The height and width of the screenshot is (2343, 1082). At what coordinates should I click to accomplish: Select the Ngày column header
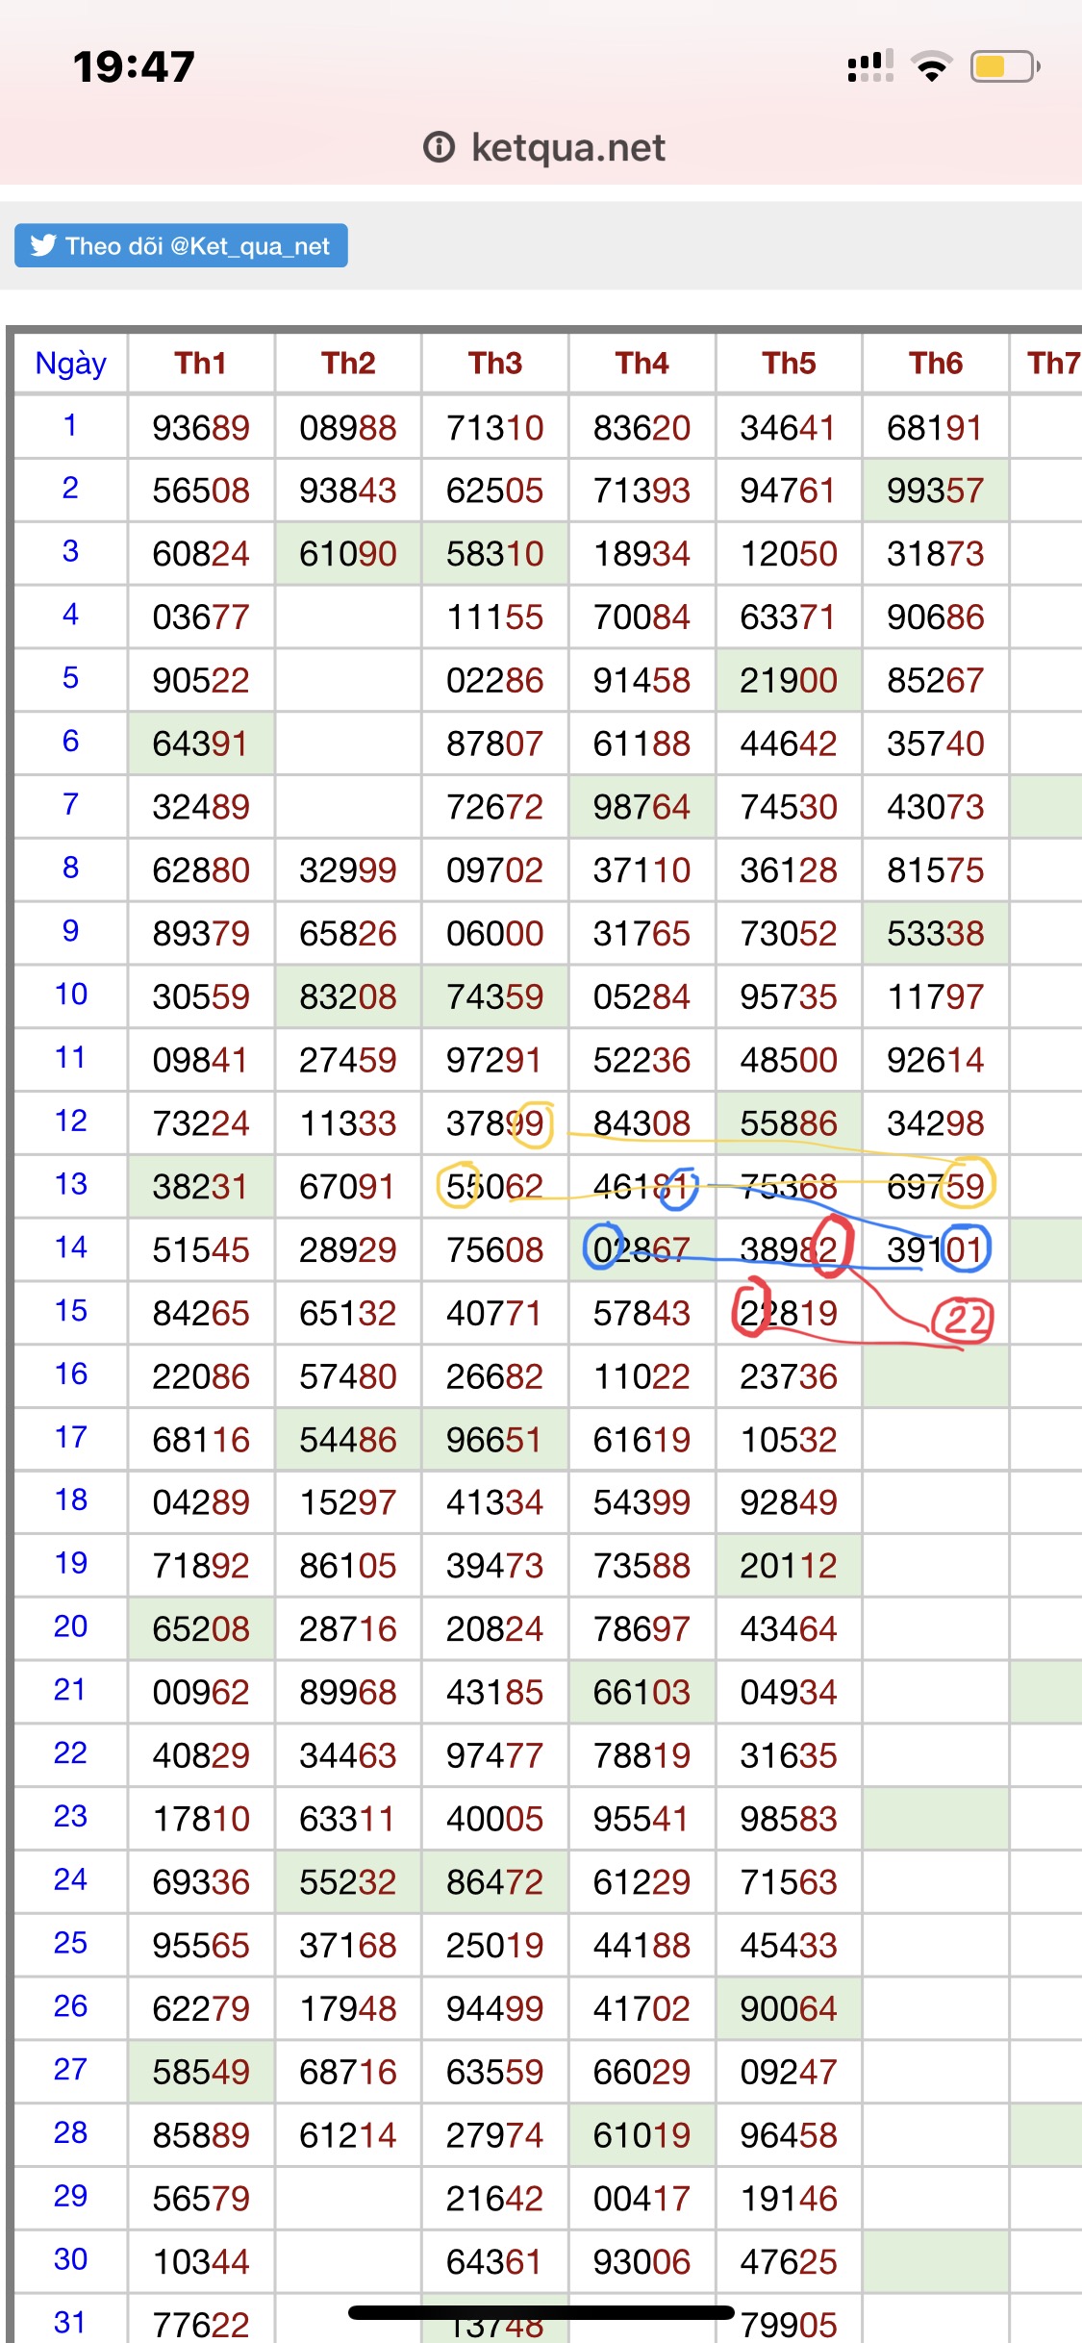[x=70, y=364]
